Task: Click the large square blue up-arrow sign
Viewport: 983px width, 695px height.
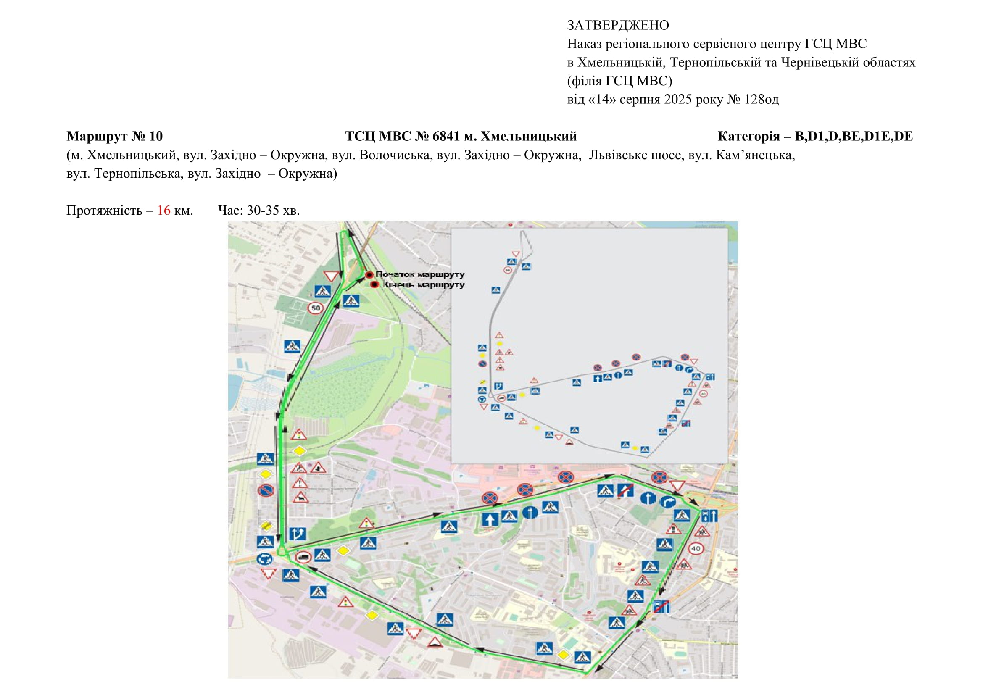Action: point(490,519)
